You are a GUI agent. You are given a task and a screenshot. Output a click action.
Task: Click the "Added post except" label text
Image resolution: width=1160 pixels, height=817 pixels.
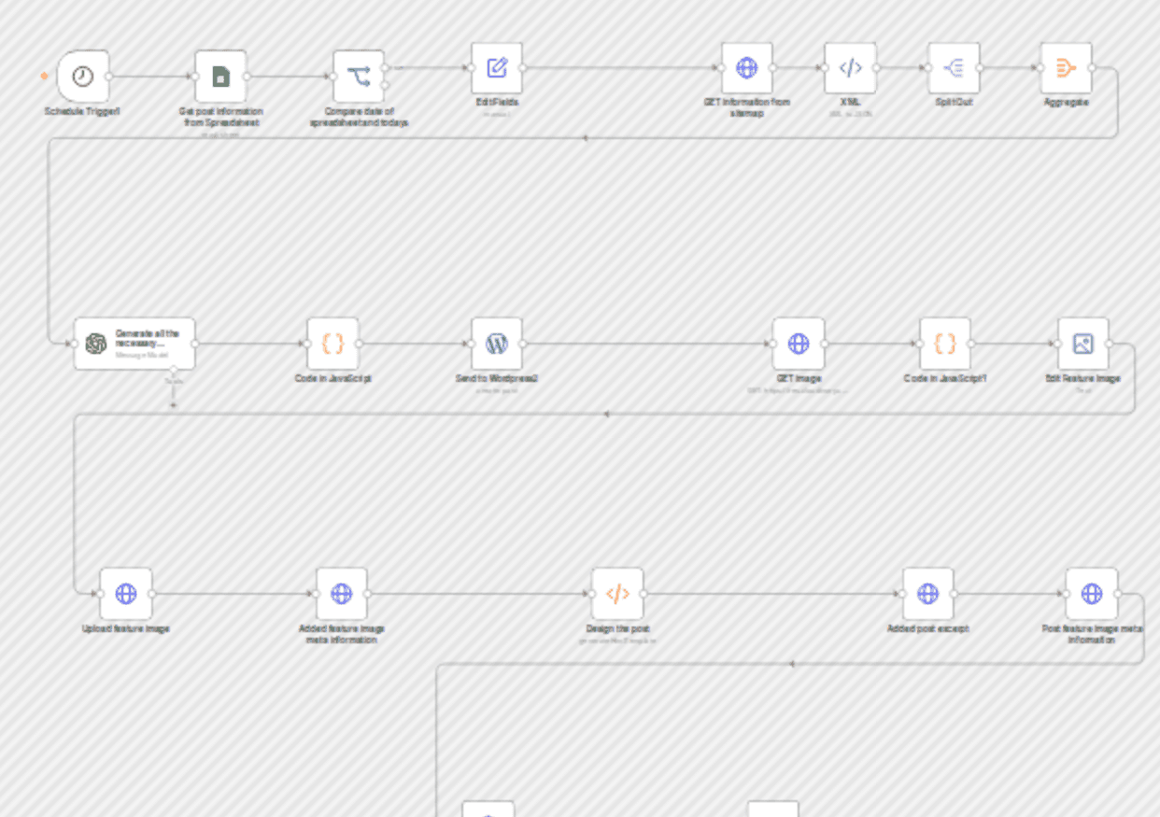(x=927, y=628)
